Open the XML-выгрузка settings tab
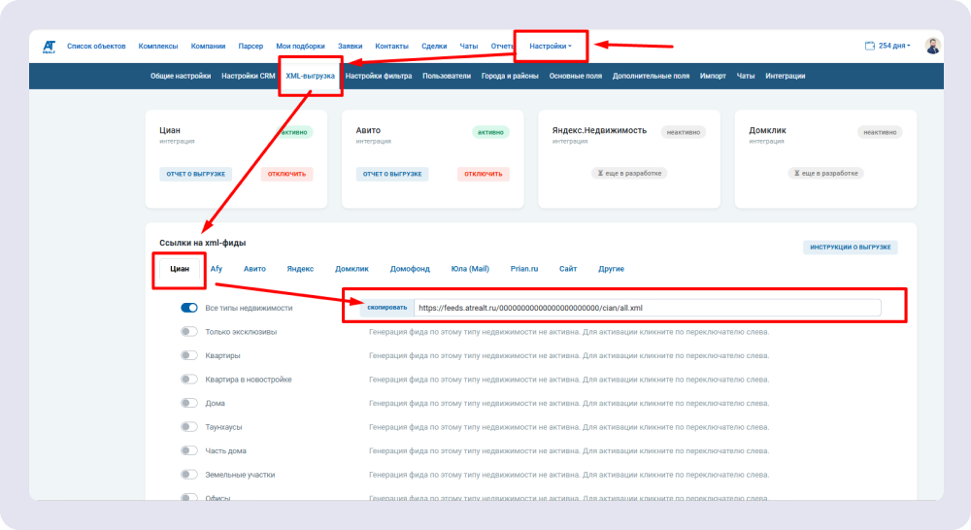 [311, 76]
